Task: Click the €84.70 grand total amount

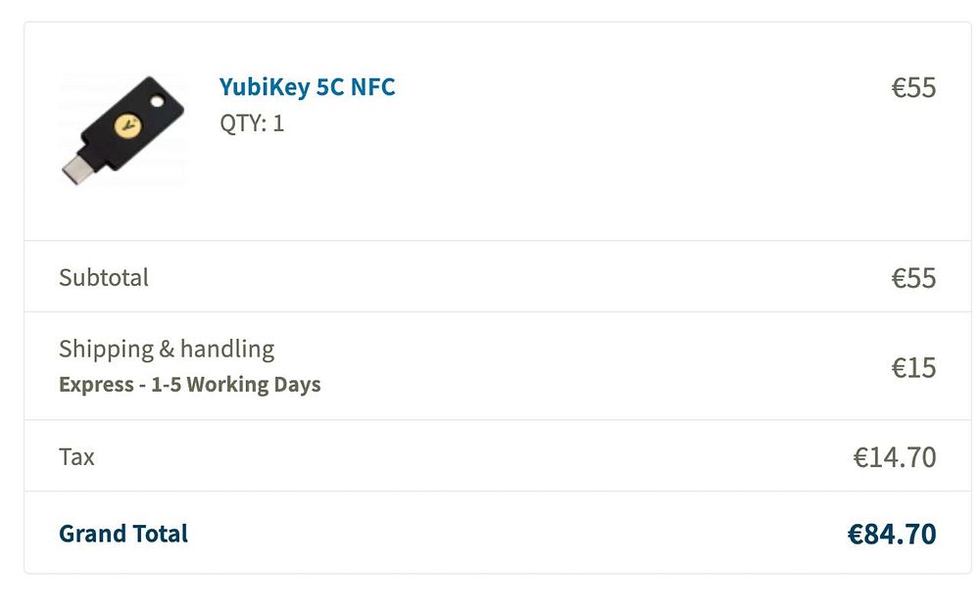Action: 891,535
